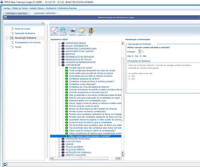
Task: Click the horizontal scrollbar left arrow
Action: pyautogui.click(x=51, y=159)
